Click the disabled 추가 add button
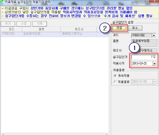159x135 pixels. (8, 24)
